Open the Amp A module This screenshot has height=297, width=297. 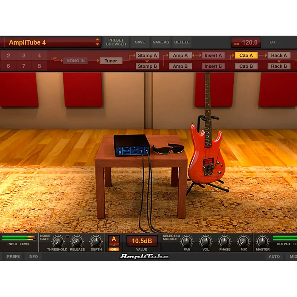(180, 55)
